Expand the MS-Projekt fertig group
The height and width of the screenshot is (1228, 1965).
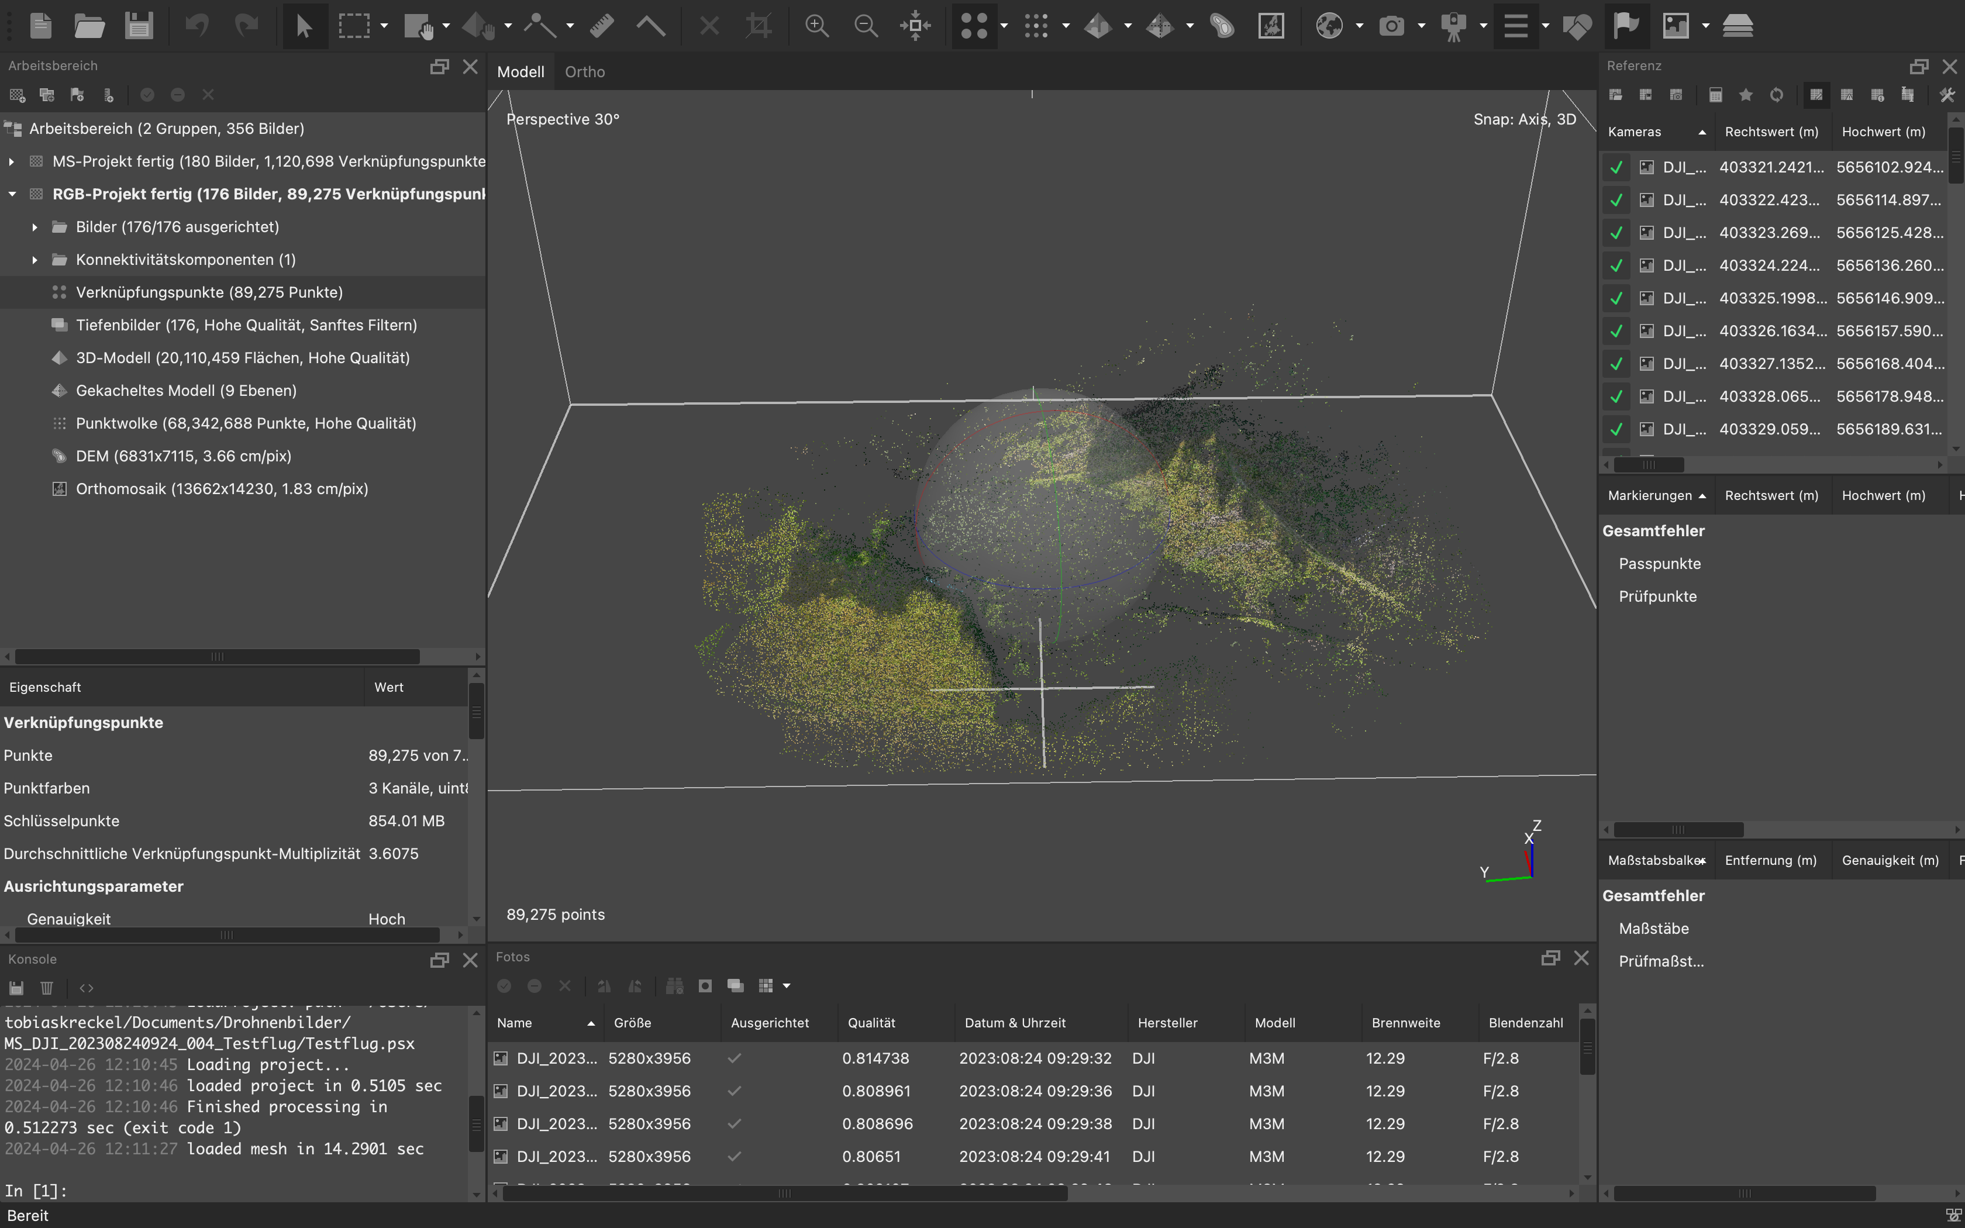[x=11, y=161]
